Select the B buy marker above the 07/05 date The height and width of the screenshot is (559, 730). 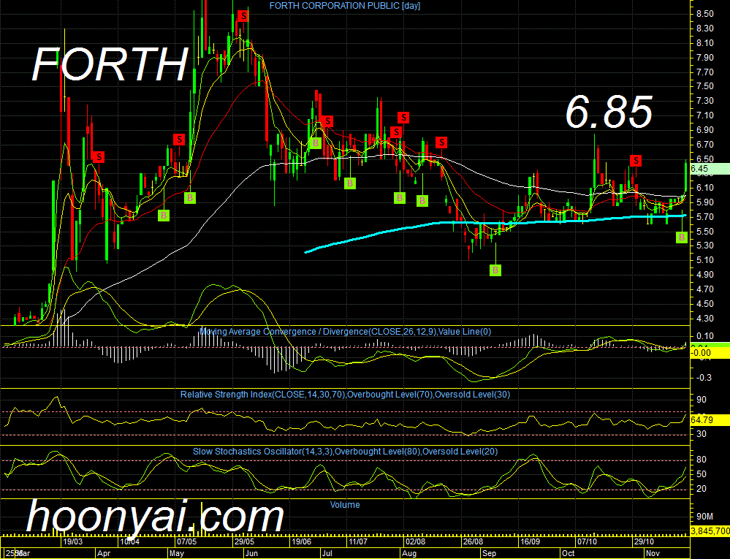coord(189,198)
